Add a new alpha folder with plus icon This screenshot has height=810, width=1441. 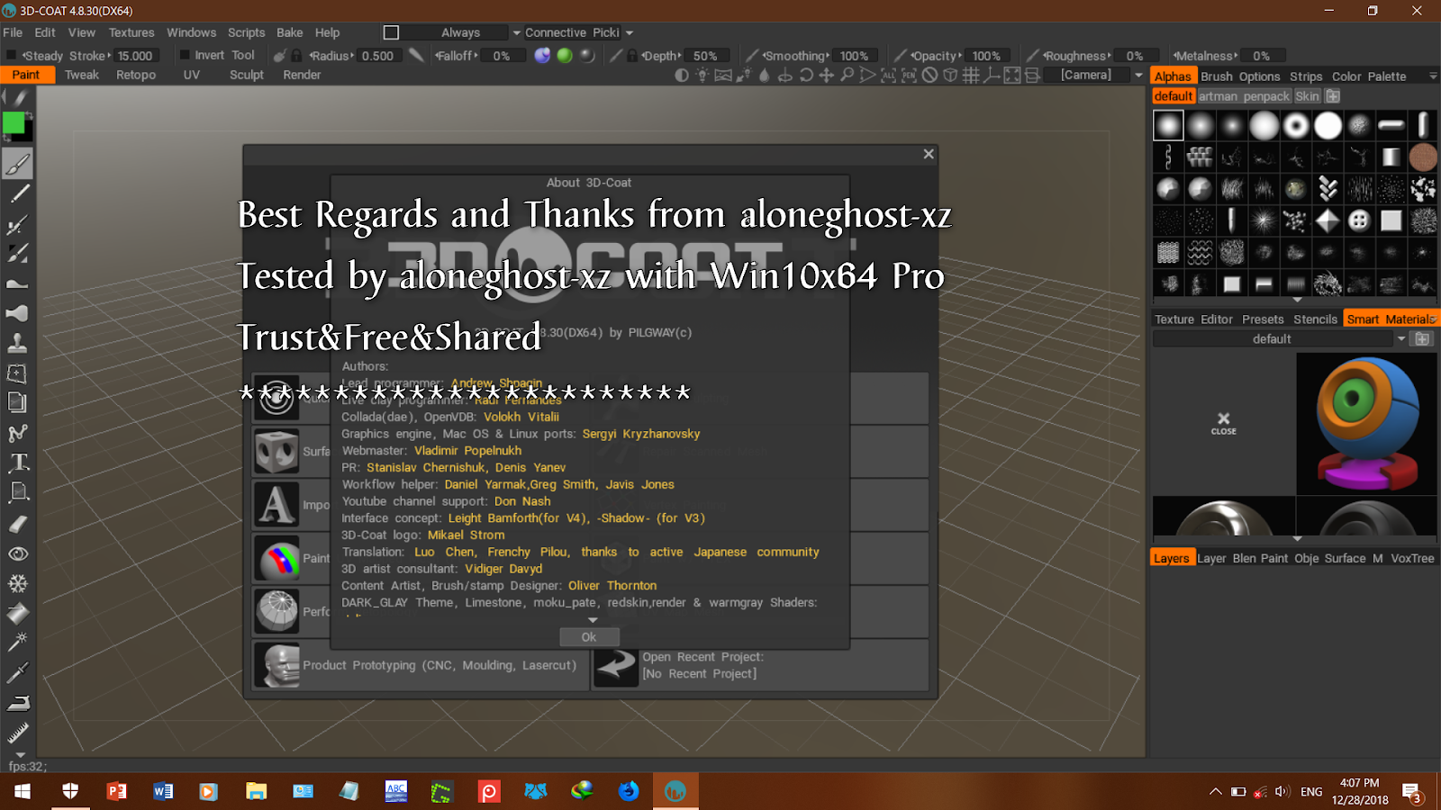(1333, 96)
